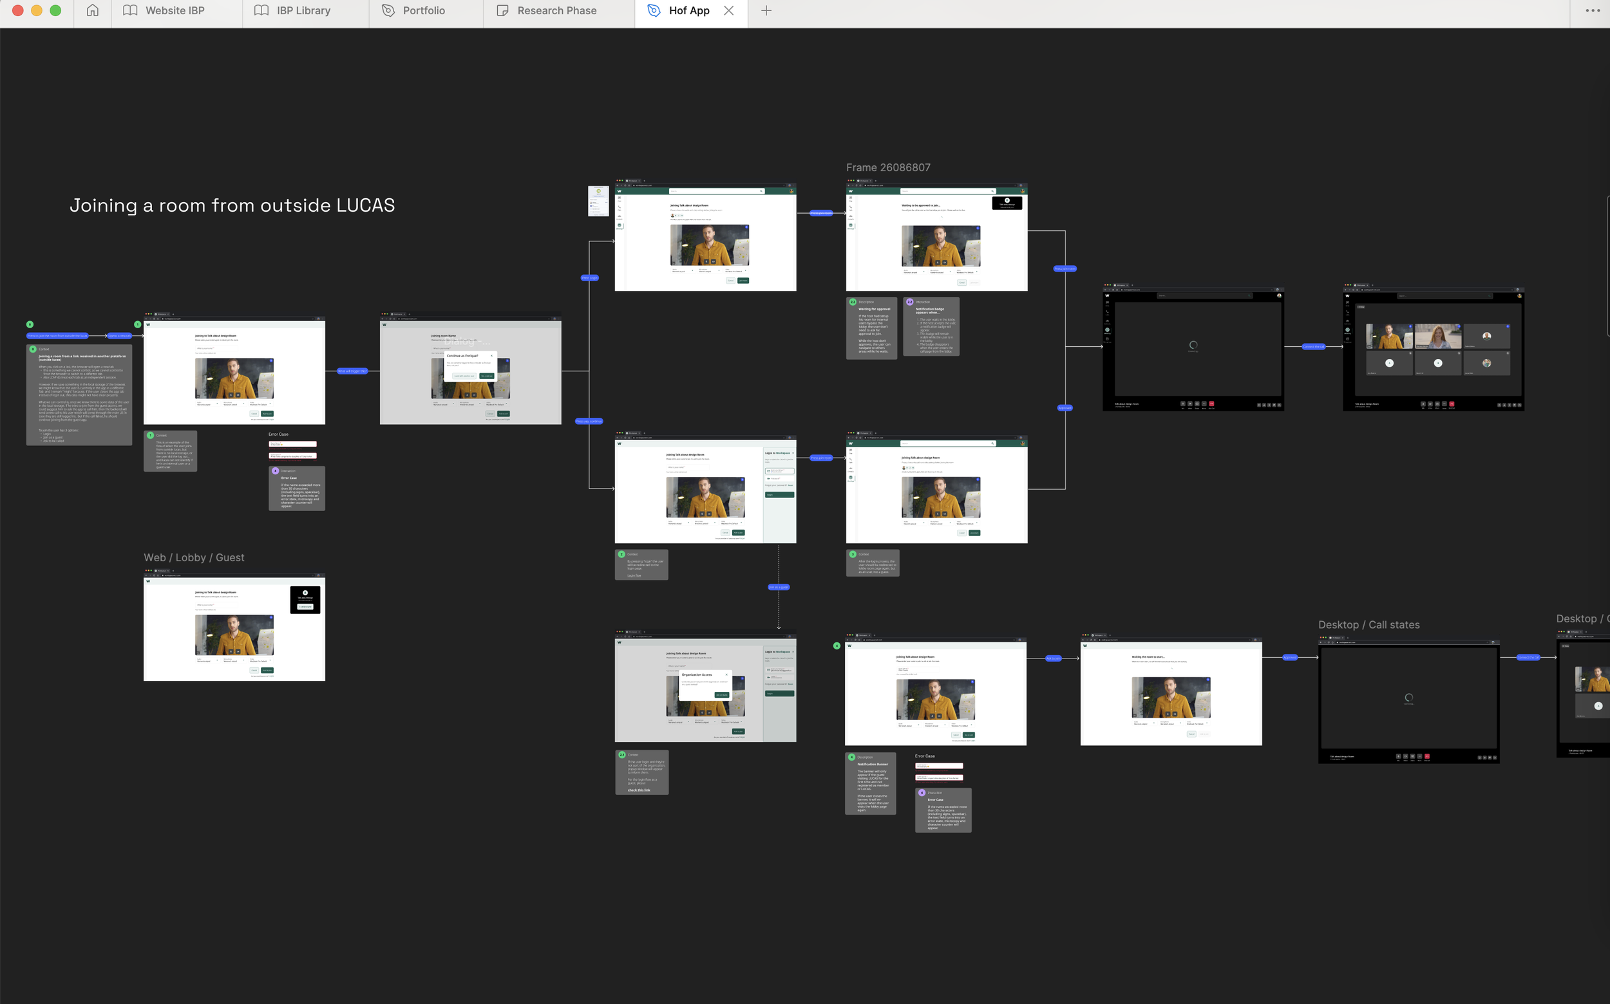Select the 'Joining a room from outside LUCAS' title
This screenshot has width=1610, height=1004.
pyautogui.click(x=232, y=205)
